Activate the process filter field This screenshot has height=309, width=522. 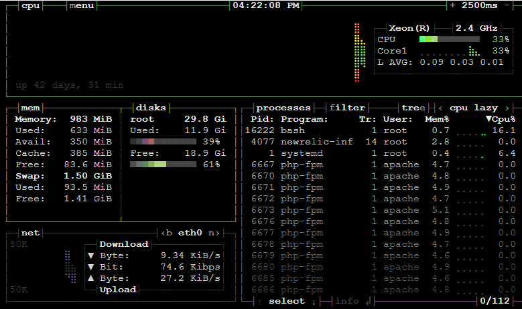point(347,108)
